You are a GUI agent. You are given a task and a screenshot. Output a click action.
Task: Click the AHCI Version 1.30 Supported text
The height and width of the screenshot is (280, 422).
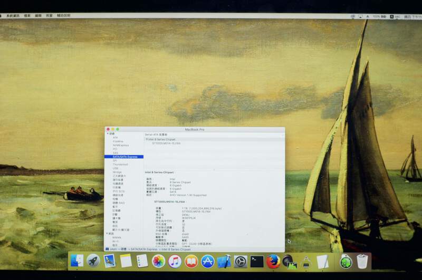188,195
